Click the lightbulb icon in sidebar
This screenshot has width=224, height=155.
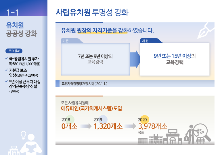coord(23,135)
